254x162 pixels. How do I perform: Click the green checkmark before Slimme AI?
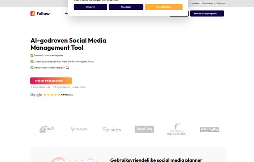(32, 56)
